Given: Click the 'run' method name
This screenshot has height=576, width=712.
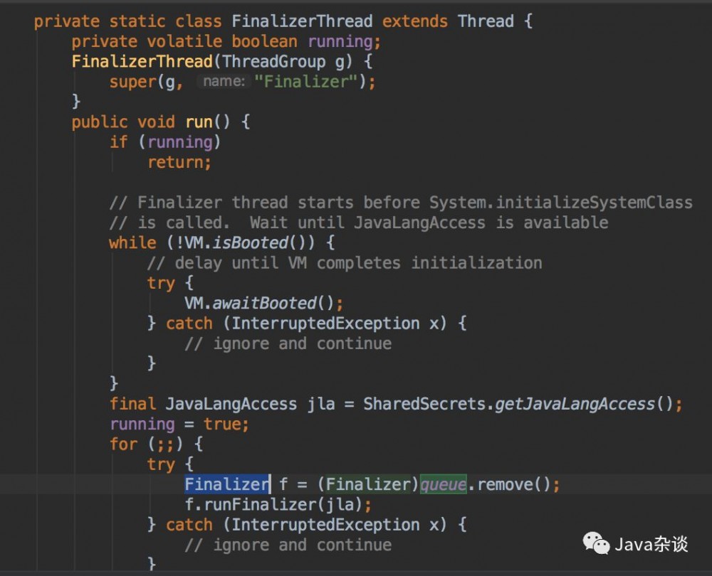Looking at the screenshot, I should [199, 122].
